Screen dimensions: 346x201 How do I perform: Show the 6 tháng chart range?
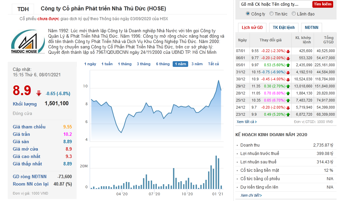coord(163,64)
